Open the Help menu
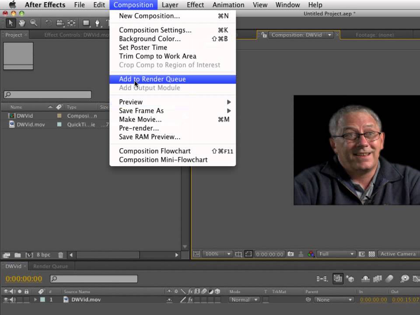The image size is (420, 315). 315,5
